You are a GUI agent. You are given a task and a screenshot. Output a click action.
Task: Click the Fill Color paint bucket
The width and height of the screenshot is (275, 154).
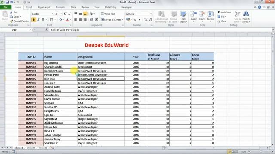pos(61,20)
